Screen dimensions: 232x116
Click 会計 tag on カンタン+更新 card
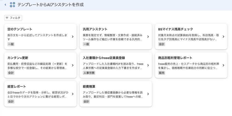pyautogui.click(x=11, y=73)
